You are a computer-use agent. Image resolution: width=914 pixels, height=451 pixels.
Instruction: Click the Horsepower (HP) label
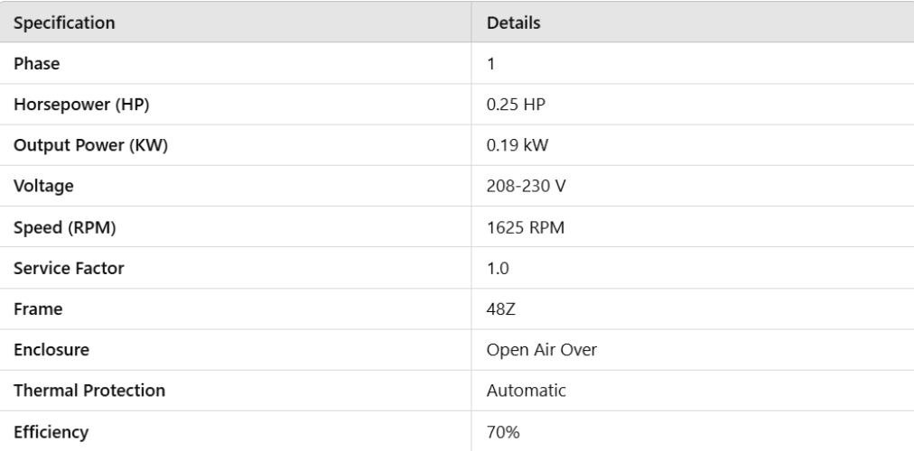81,106
